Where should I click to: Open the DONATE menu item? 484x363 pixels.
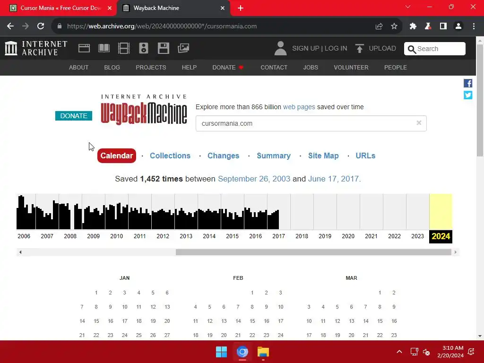pyautogui.click(x=224, y=67)
